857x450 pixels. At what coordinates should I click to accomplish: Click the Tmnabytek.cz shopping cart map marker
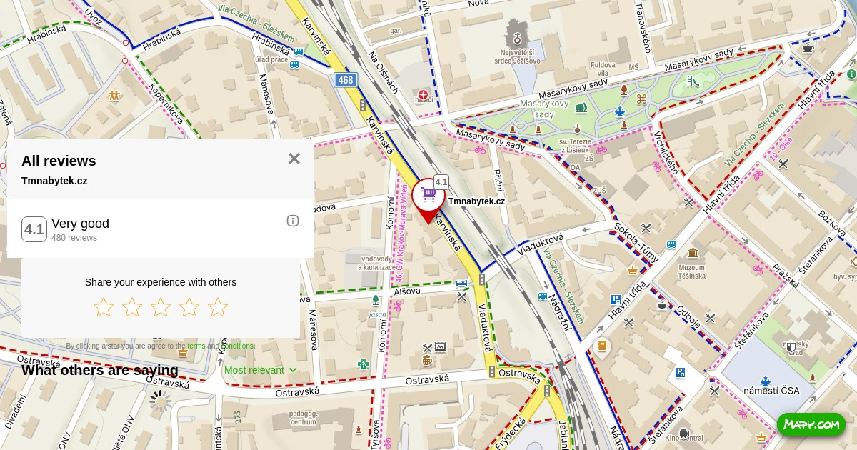click(428, 194)
